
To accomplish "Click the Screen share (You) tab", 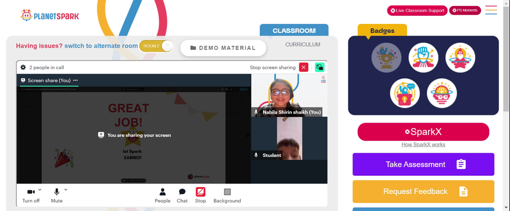I will click(49, 80).
